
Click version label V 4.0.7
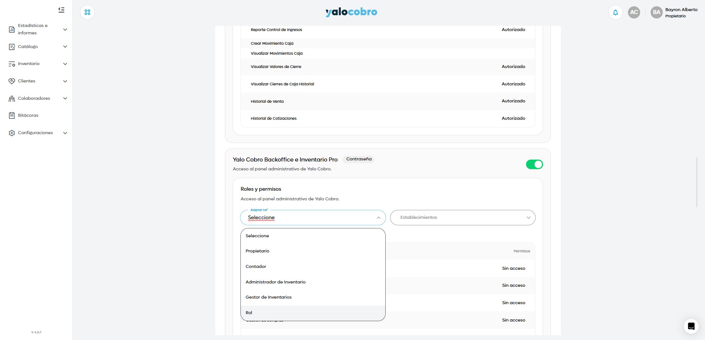pos(36,332)
